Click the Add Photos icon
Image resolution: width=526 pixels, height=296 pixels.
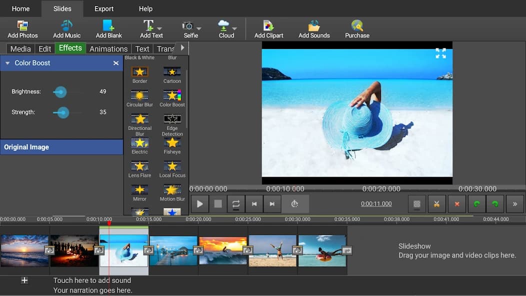tap(22, 26)
